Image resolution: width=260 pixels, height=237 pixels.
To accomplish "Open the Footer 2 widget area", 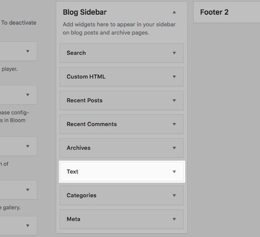I will click(214, 12).
